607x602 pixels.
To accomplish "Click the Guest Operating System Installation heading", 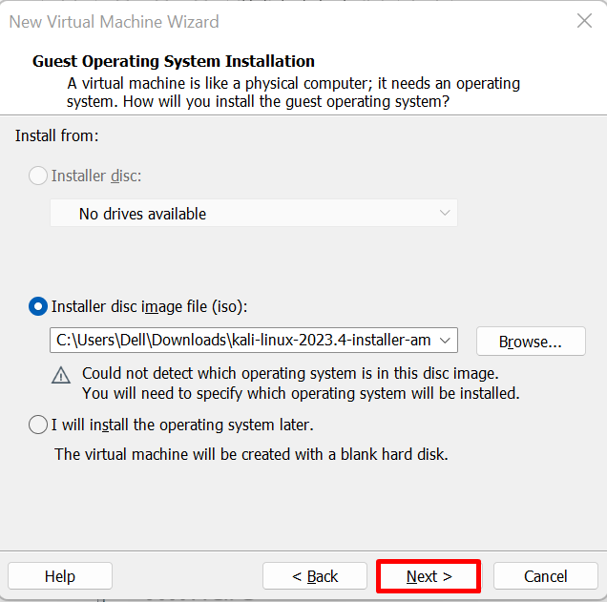I will (174, 61).
